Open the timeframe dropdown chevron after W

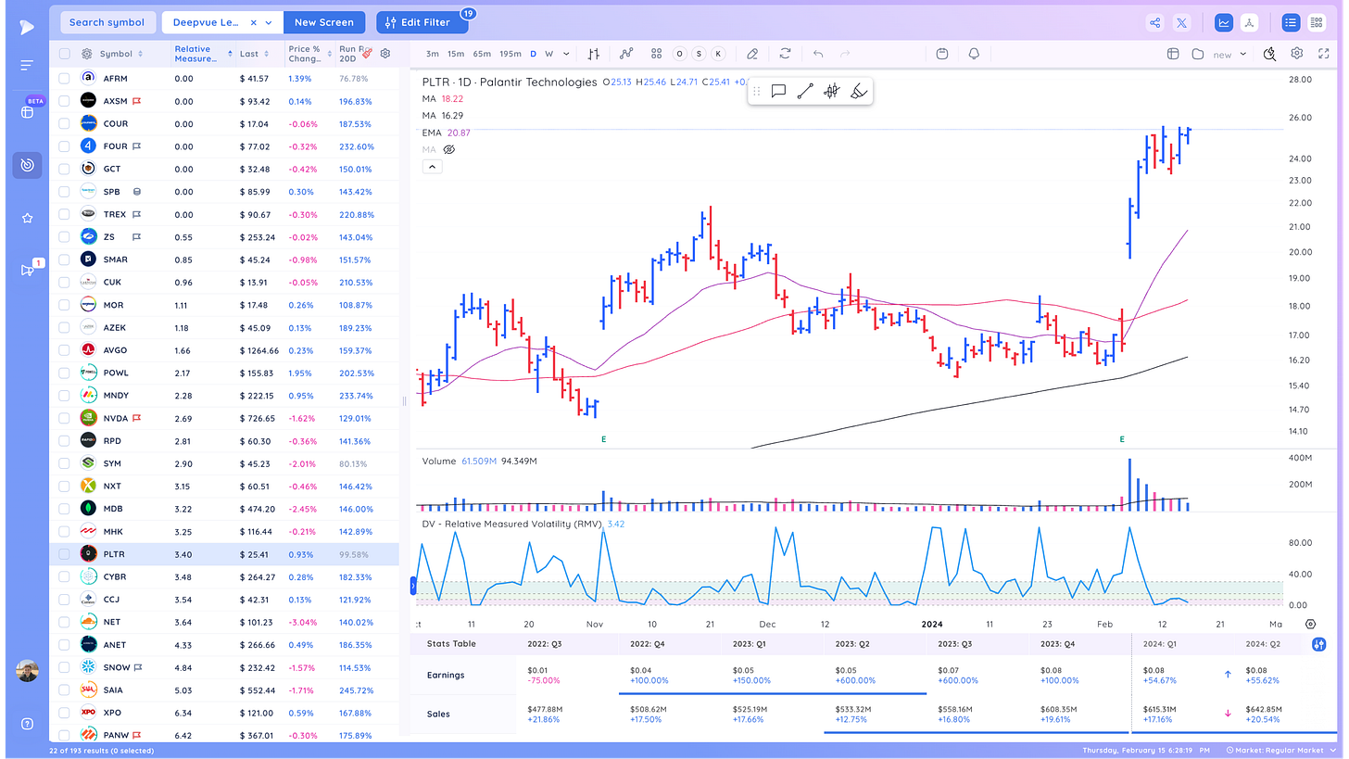pos(565,54)
